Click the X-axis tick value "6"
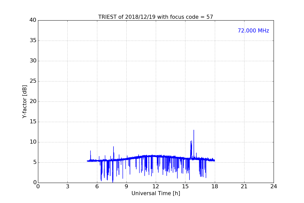 point(97,187)
